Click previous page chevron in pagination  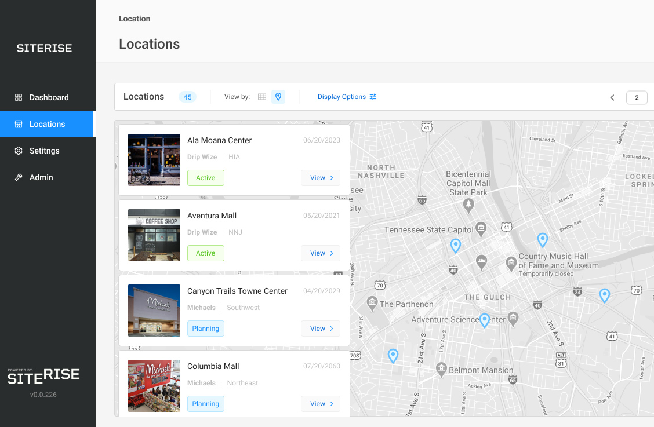click(x=612, y=97)
